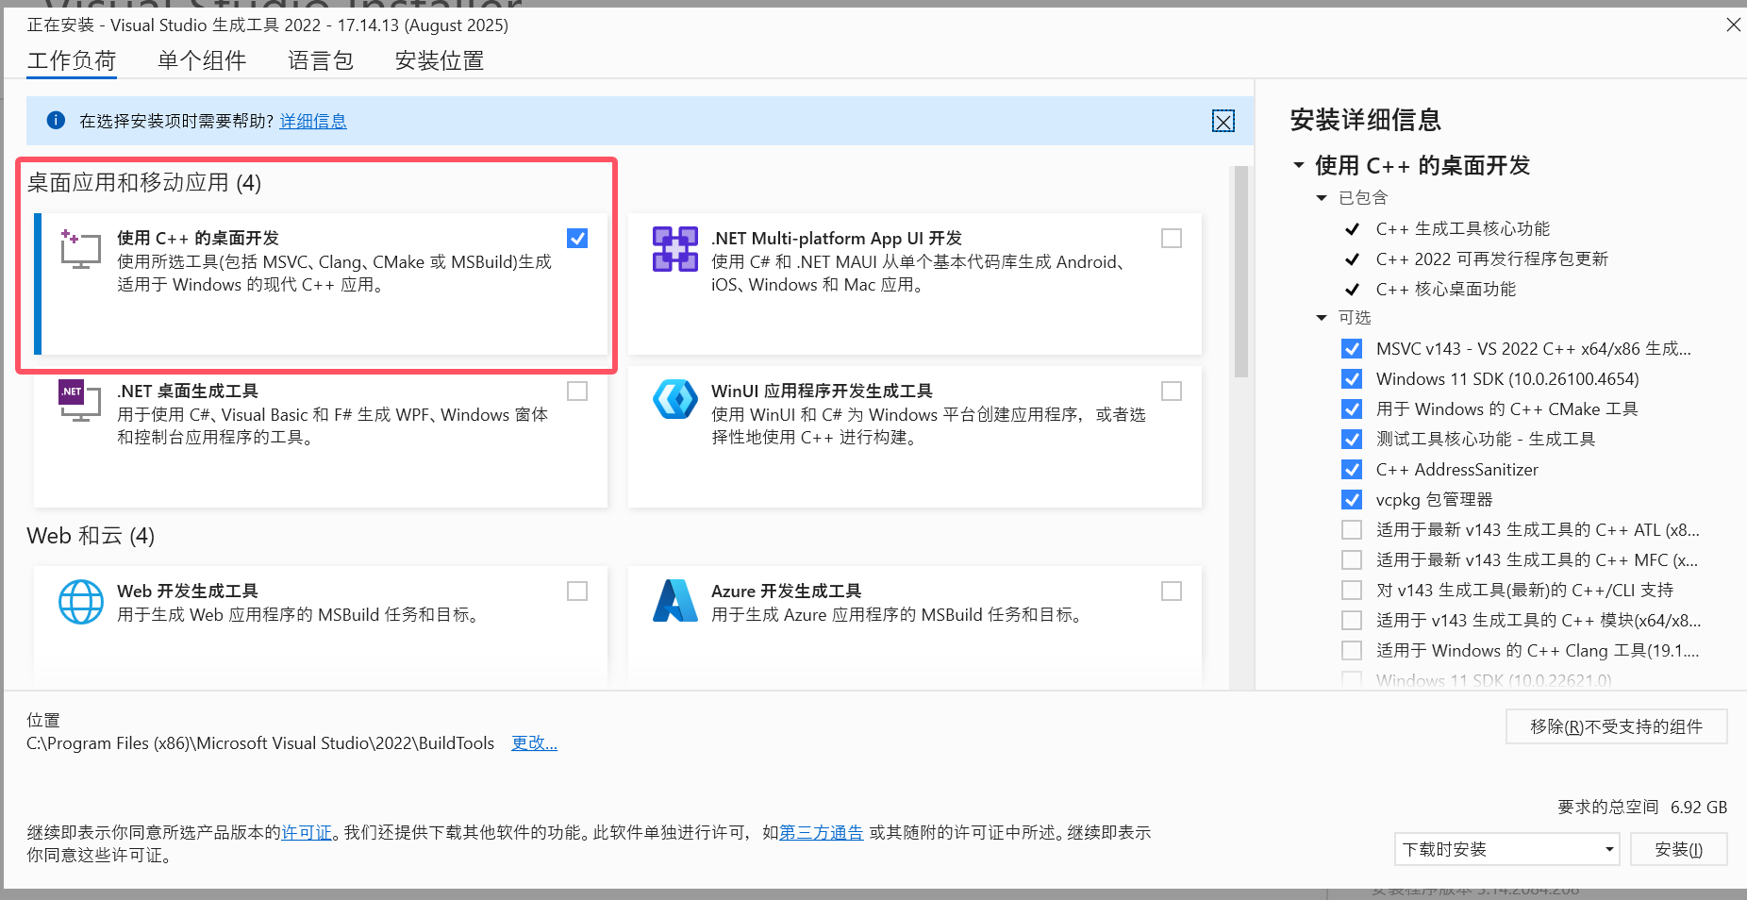The width and height of the screenshot is (1747, 900).
Task: Click 更改 link for install location
Action: [x=534, y=743]
